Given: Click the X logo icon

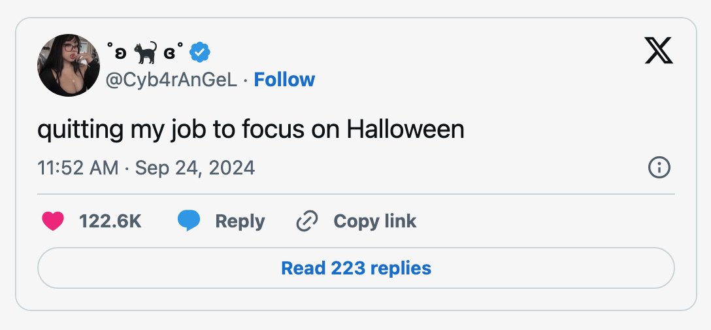Looking at the screenshot, I should pyautogui.click(x=659, y=50).
